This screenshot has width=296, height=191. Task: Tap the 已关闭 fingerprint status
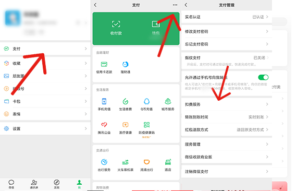coord(259,58)
